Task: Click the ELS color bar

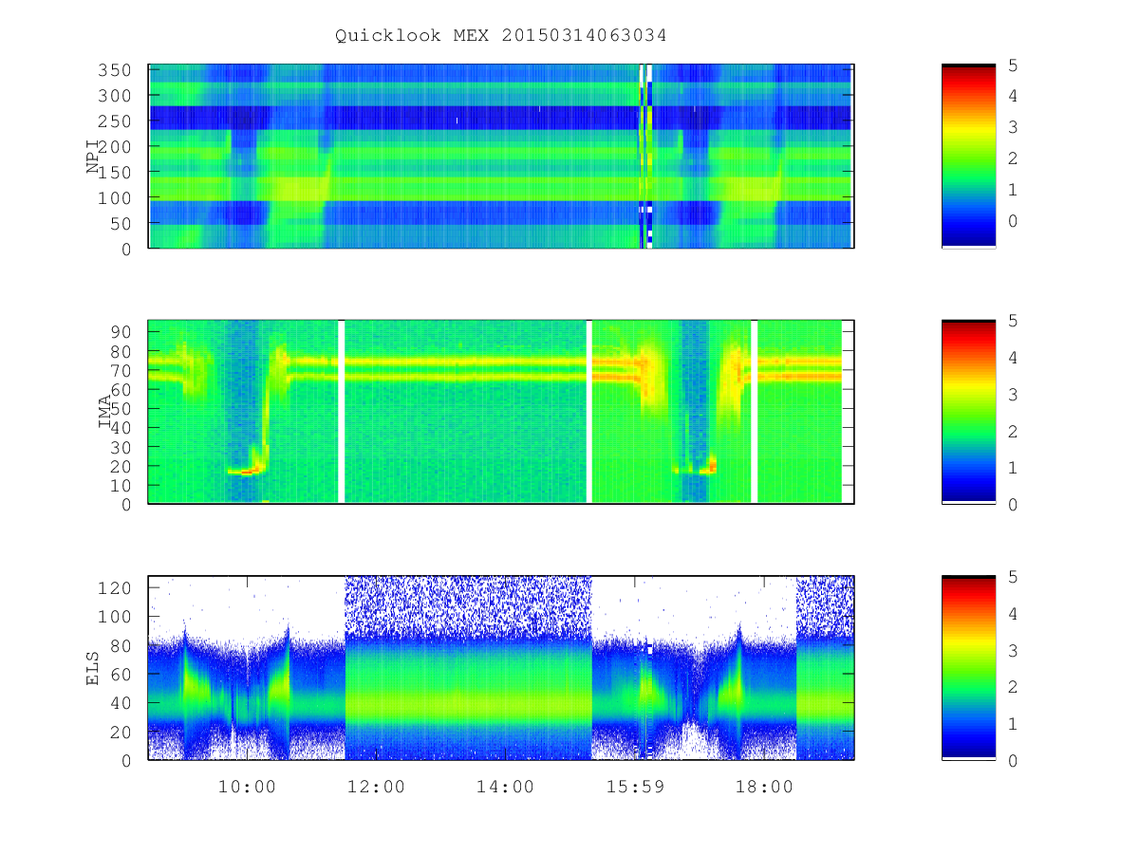Action: click(968, 667)
